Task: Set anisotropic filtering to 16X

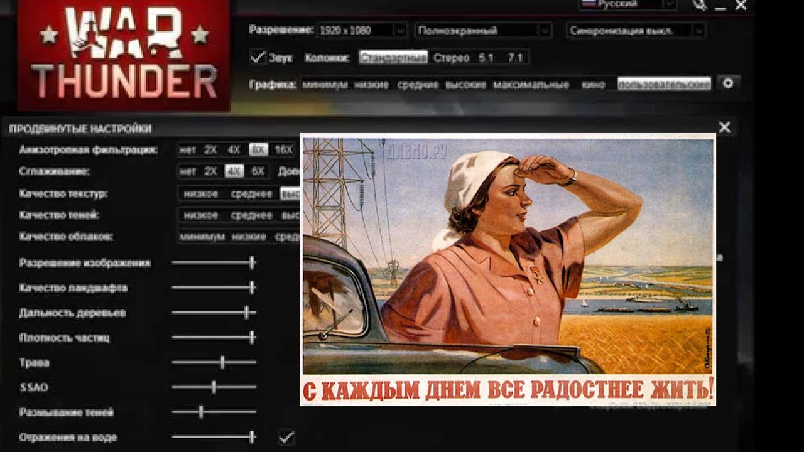Action: click(x=284, y=150)
